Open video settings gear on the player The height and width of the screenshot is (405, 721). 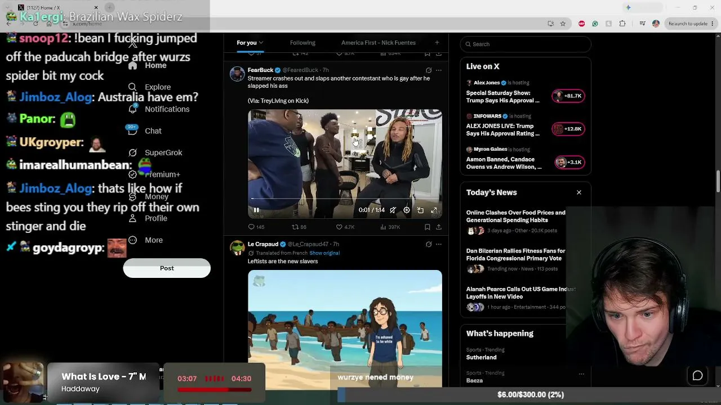pyautogui.click(x=407, y=210)
